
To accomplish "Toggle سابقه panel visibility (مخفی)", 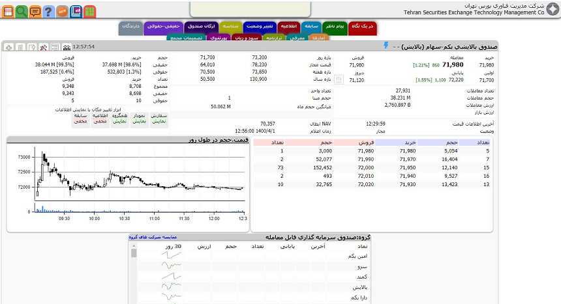I will point(80,122).
